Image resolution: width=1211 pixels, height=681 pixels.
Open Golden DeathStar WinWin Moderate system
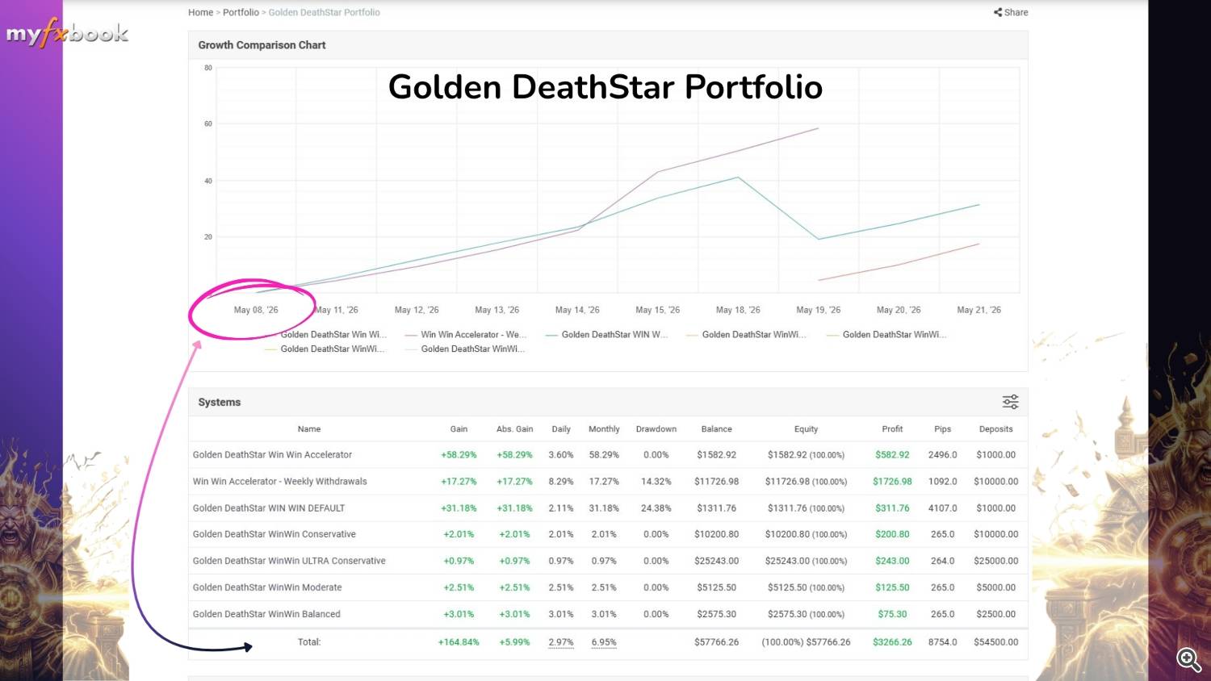point(267,587)
